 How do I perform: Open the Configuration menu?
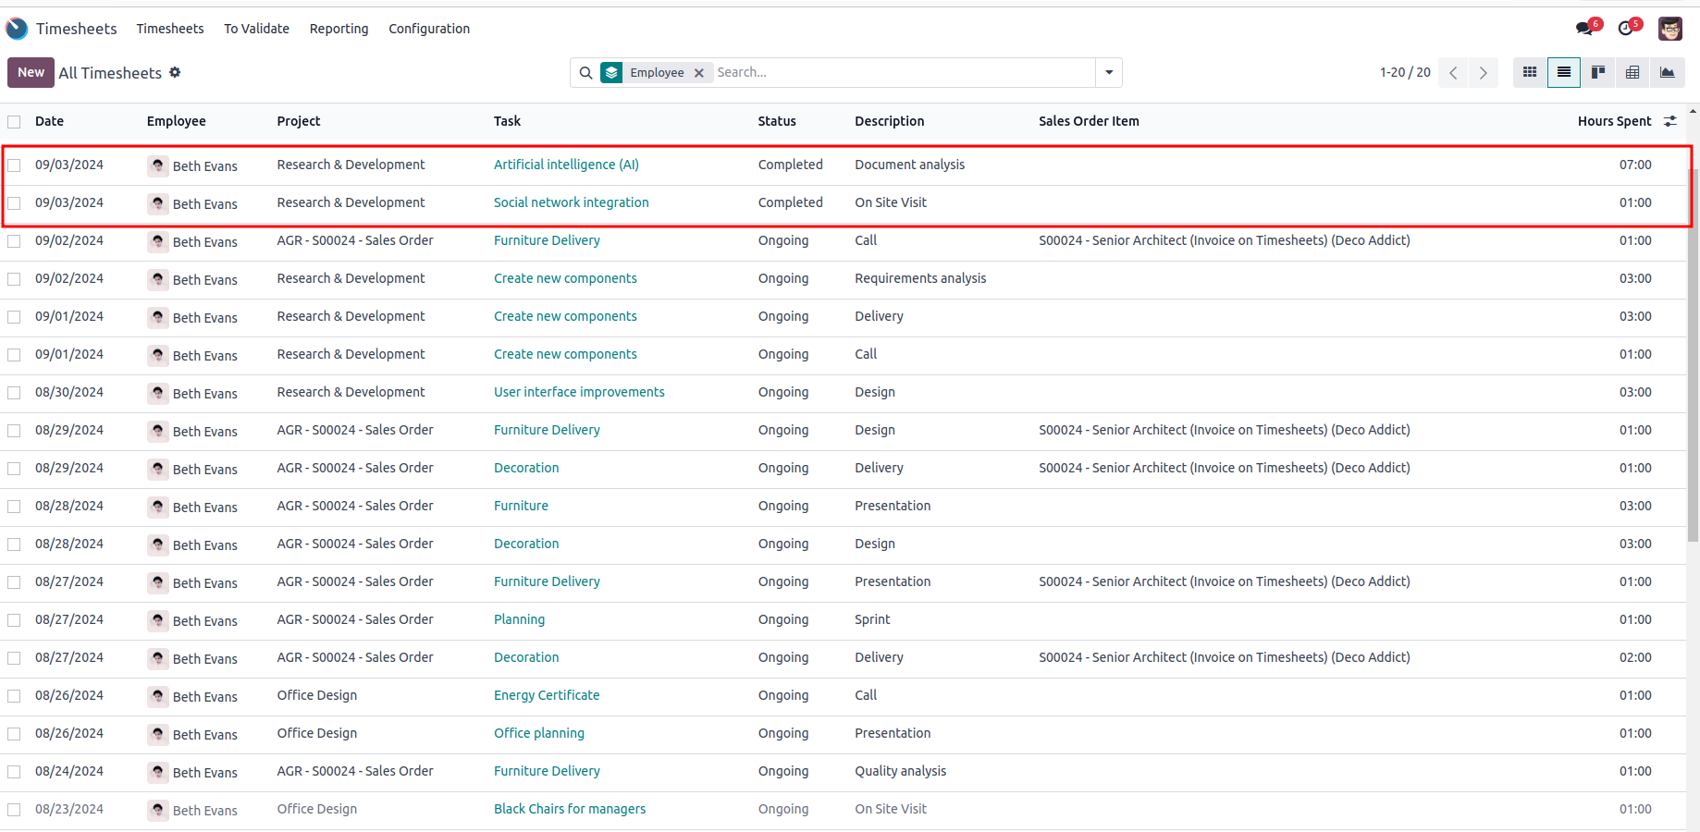(429, 29)
